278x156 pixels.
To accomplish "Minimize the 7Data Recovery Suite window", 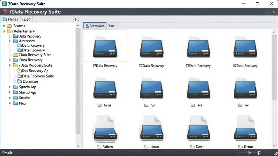I will point(244,4).
